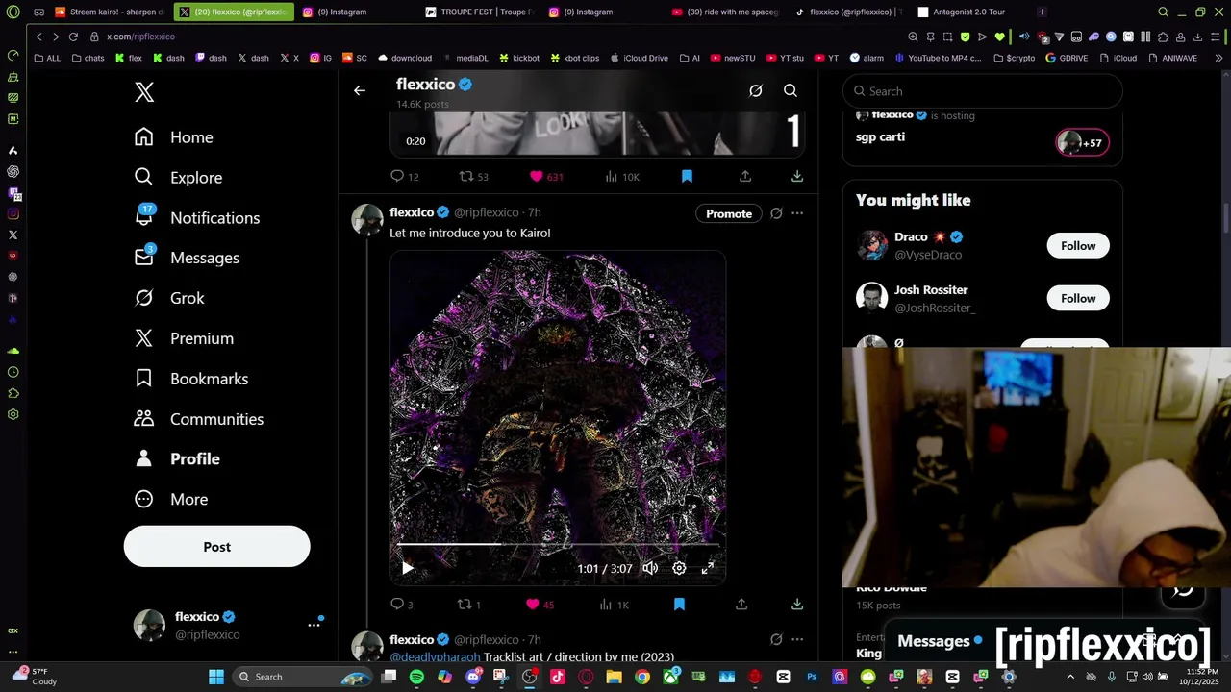Open Messages in left sidebar
The width and height of the screenshot is (1231, 692).
click(187, 258)
